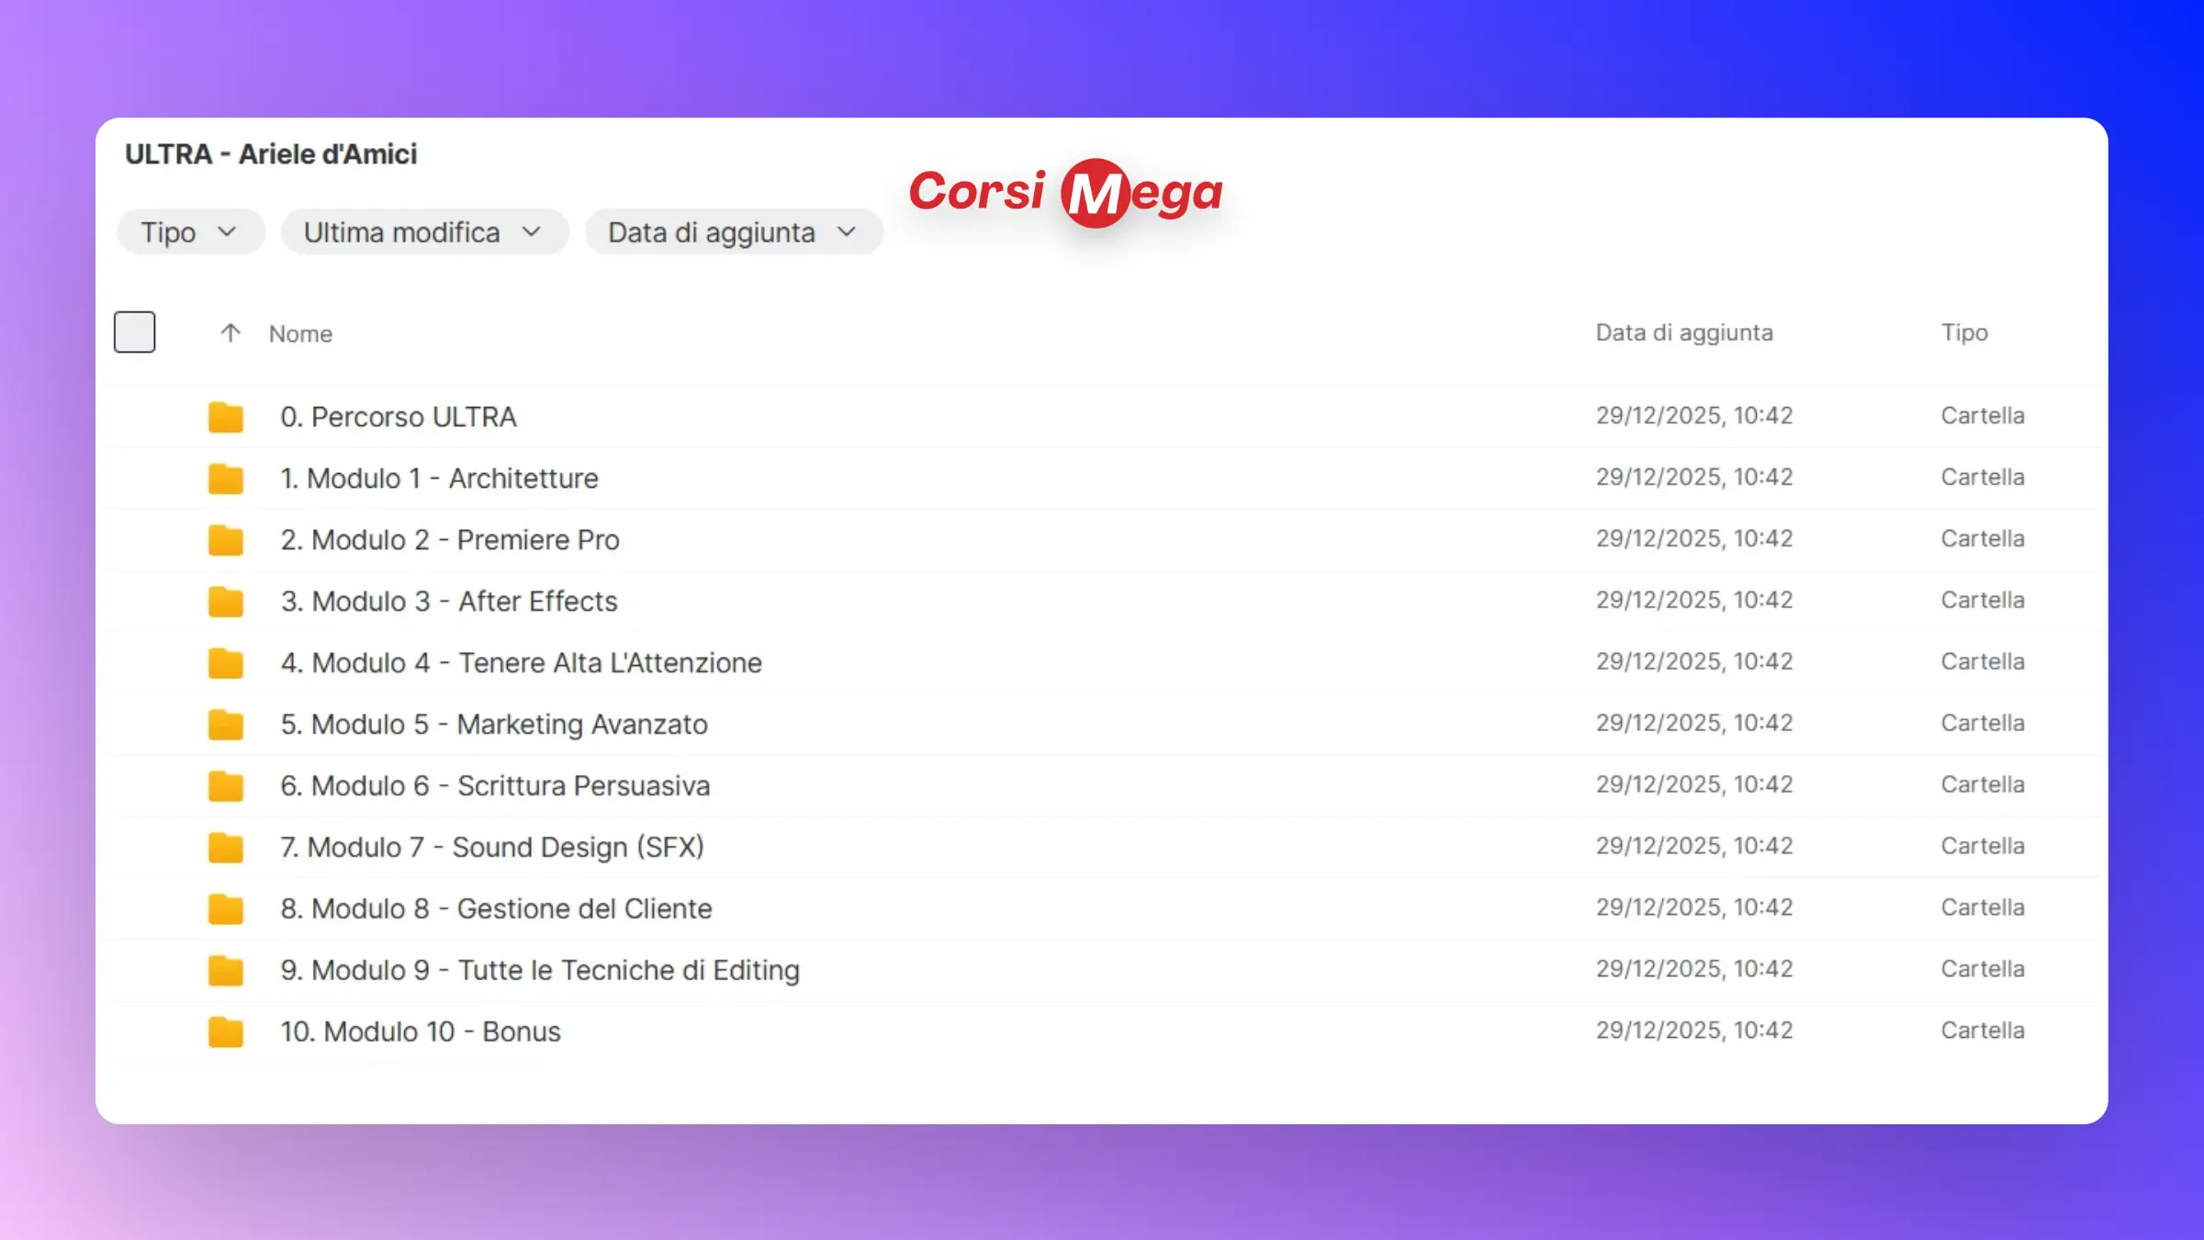
Task: Click the After Effects module folder icon
Action: 225,602
